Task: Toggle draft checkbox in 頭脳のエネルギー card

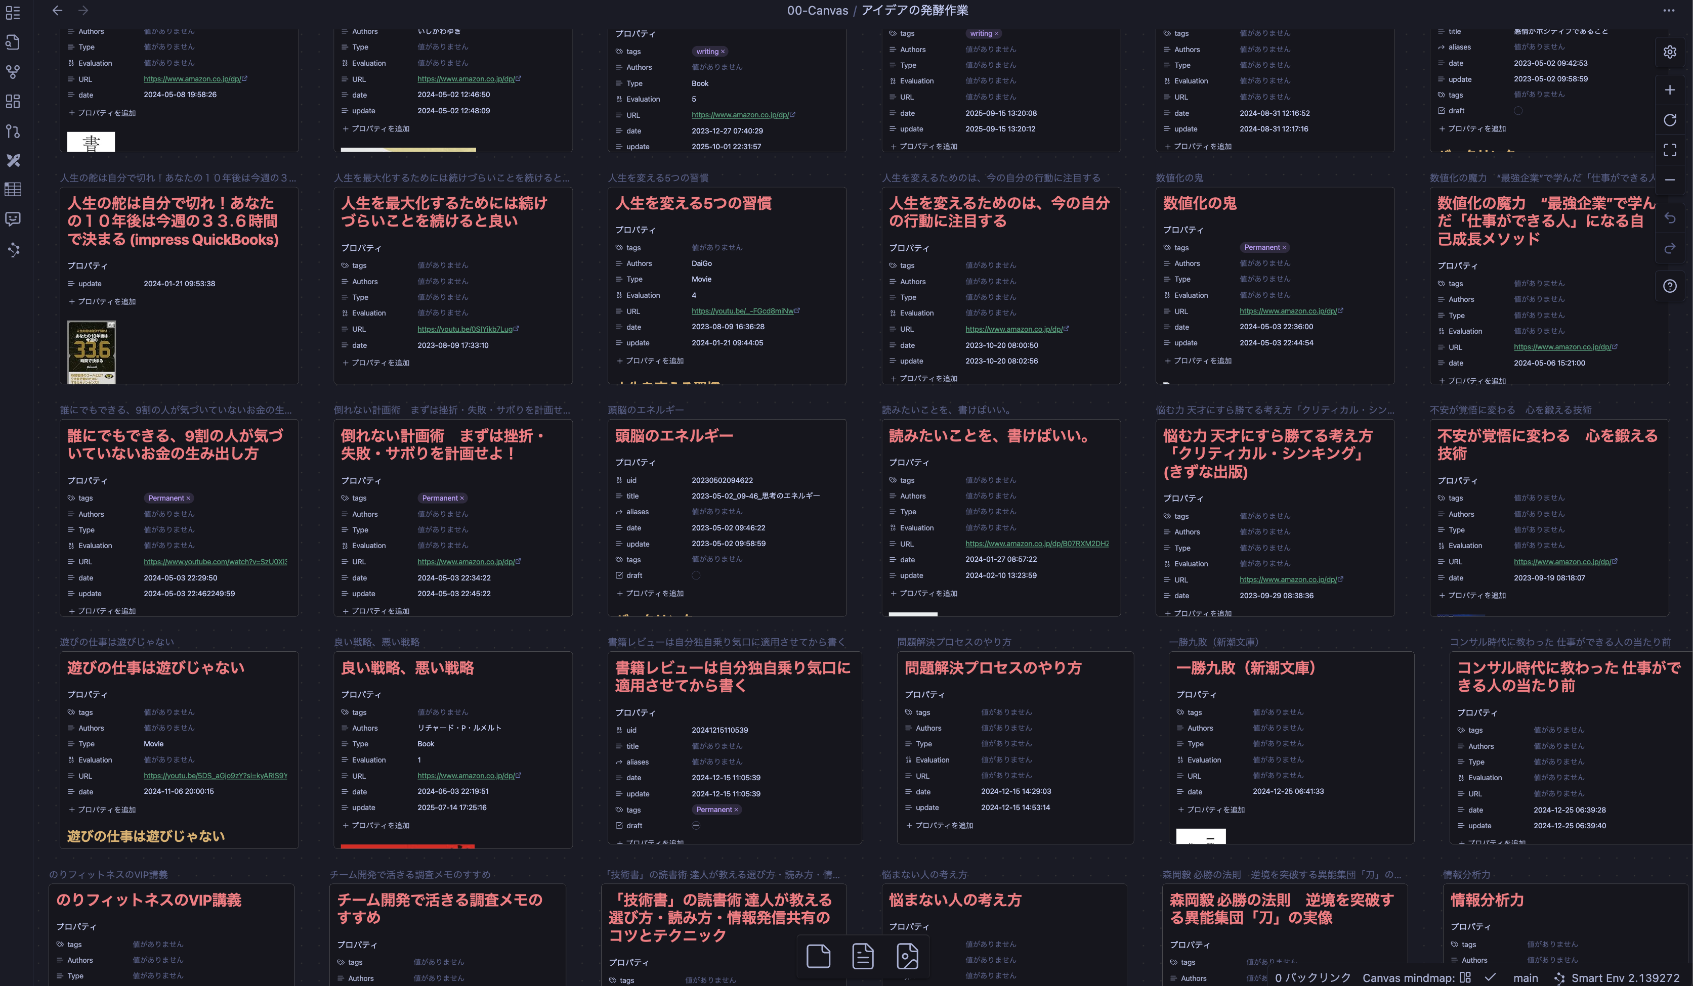Action: 696,575
